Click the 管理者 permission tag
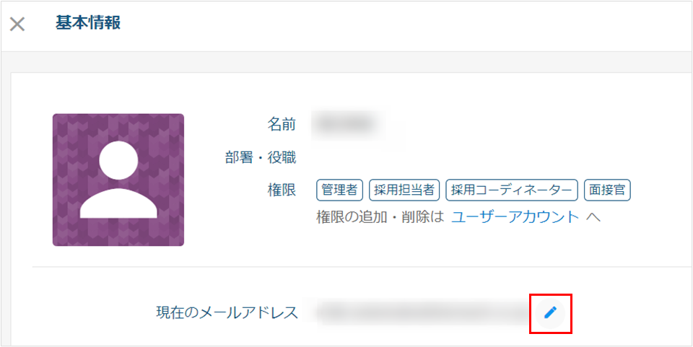This screenshot has width=693, height=347. click(339, 190)
